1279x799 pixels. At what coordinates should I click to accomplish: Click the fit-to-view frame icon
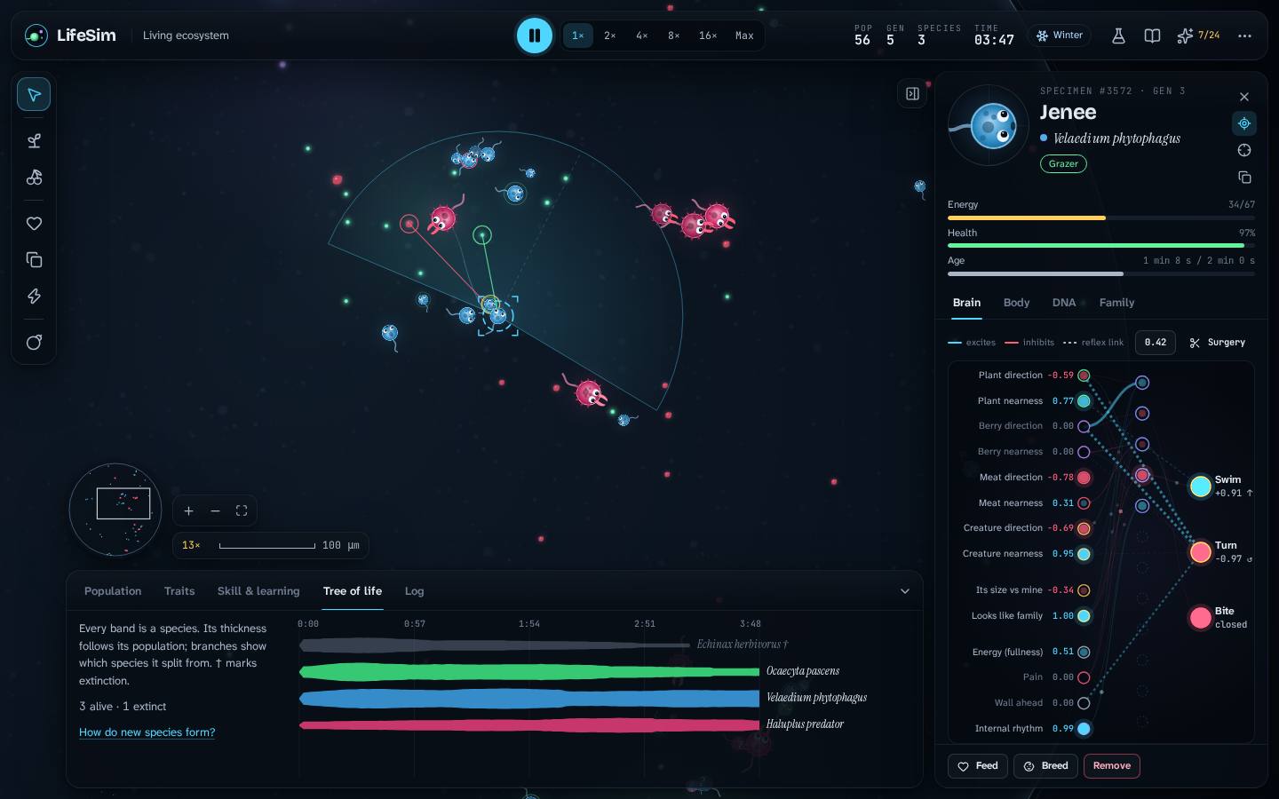pos(242,510)
